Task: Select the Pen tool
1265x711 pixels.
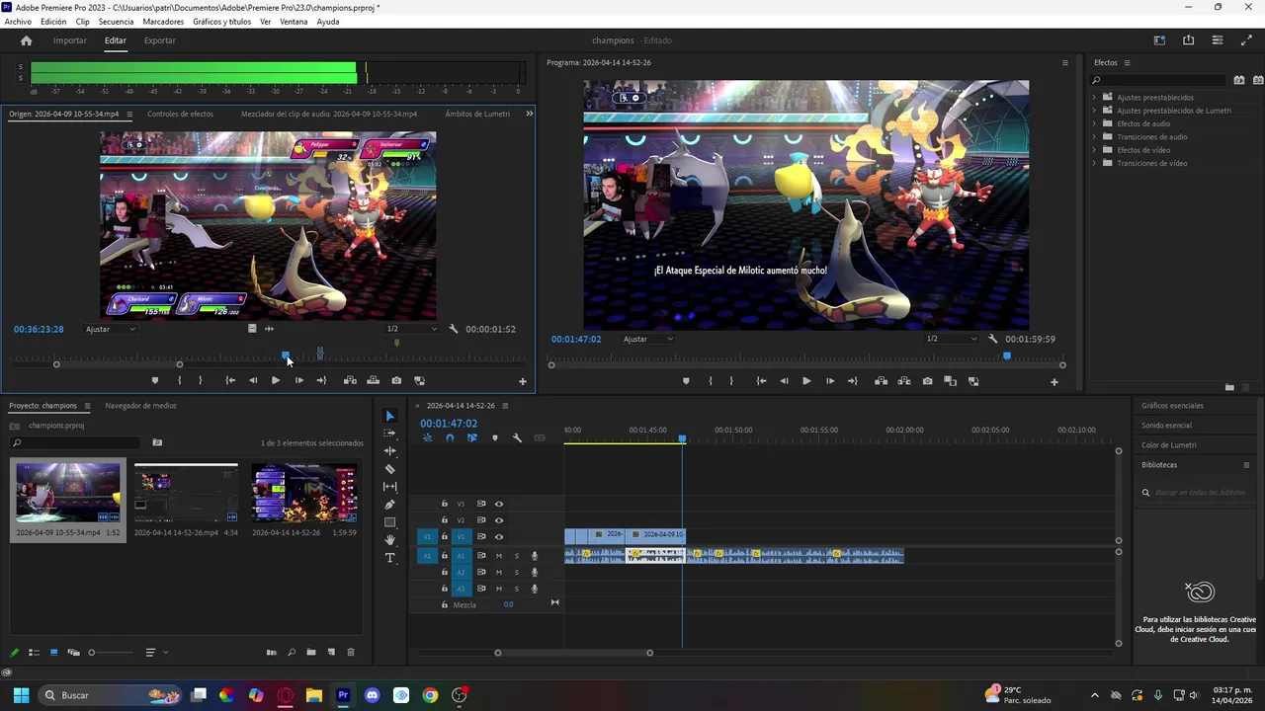Action: (x=389, y=505)
